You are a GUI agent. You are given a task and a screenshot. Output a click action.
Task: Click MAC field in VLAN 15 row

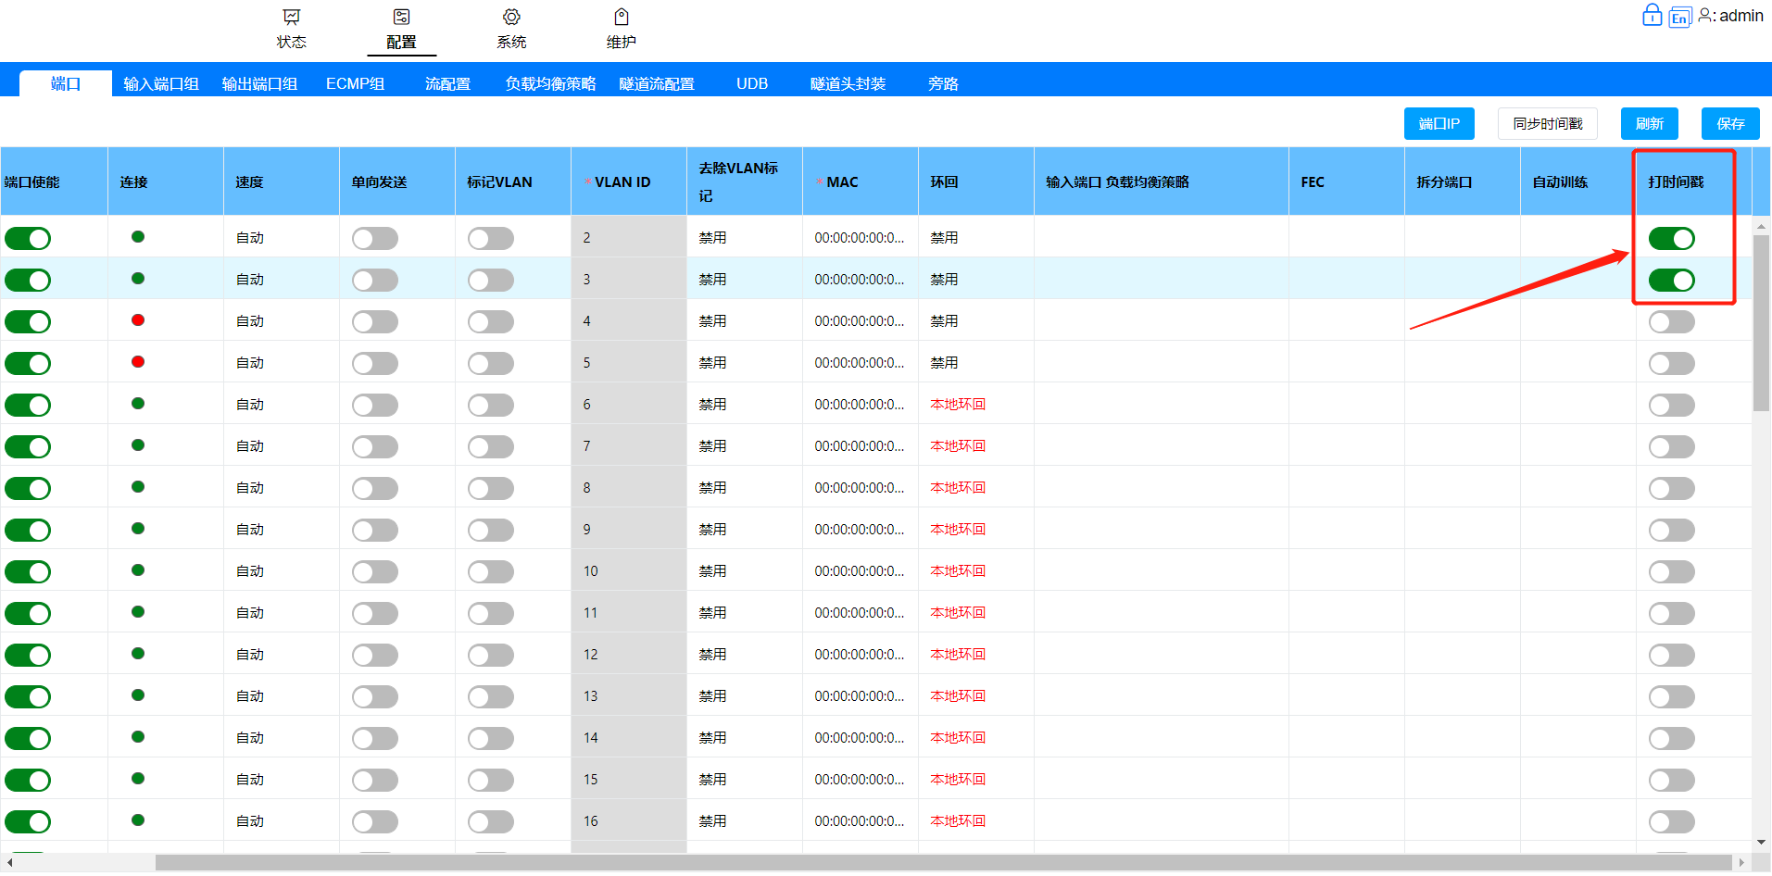click(860, 780)
